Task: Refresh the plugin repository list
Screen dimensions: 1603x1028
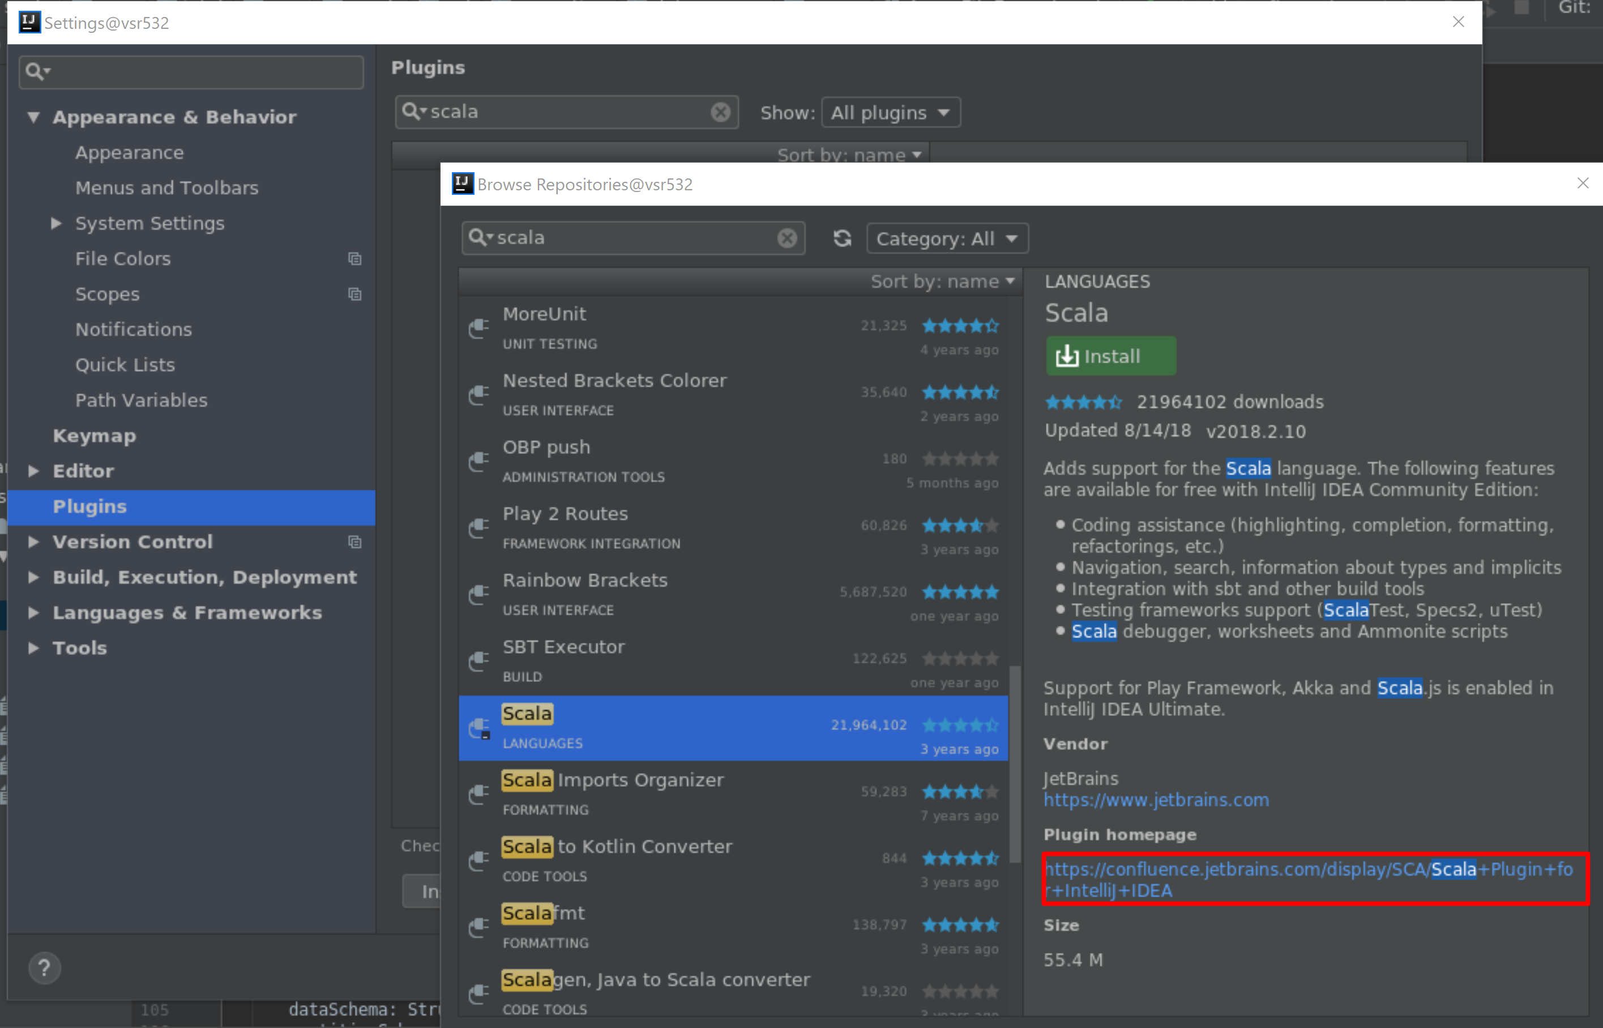Action: click(x=842, y=238)
